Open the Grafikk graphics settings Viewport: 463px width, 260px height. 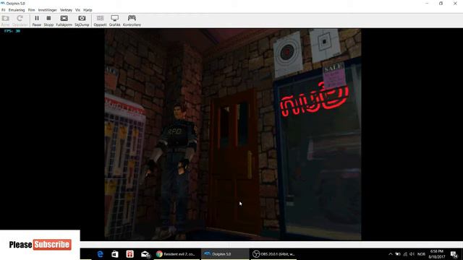tap(114, 21)
